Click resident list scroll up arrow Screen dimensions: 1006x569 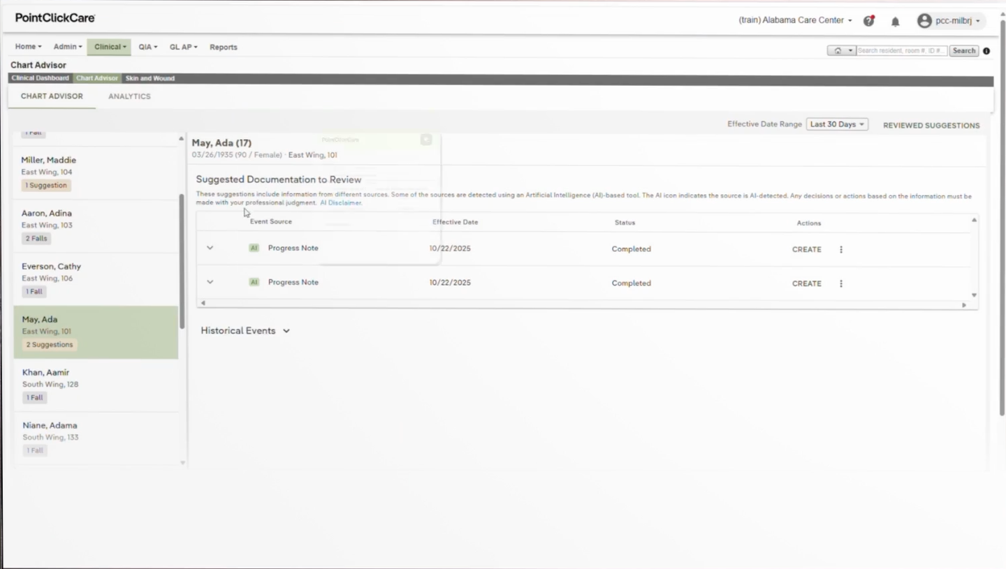tap(182, 138)
